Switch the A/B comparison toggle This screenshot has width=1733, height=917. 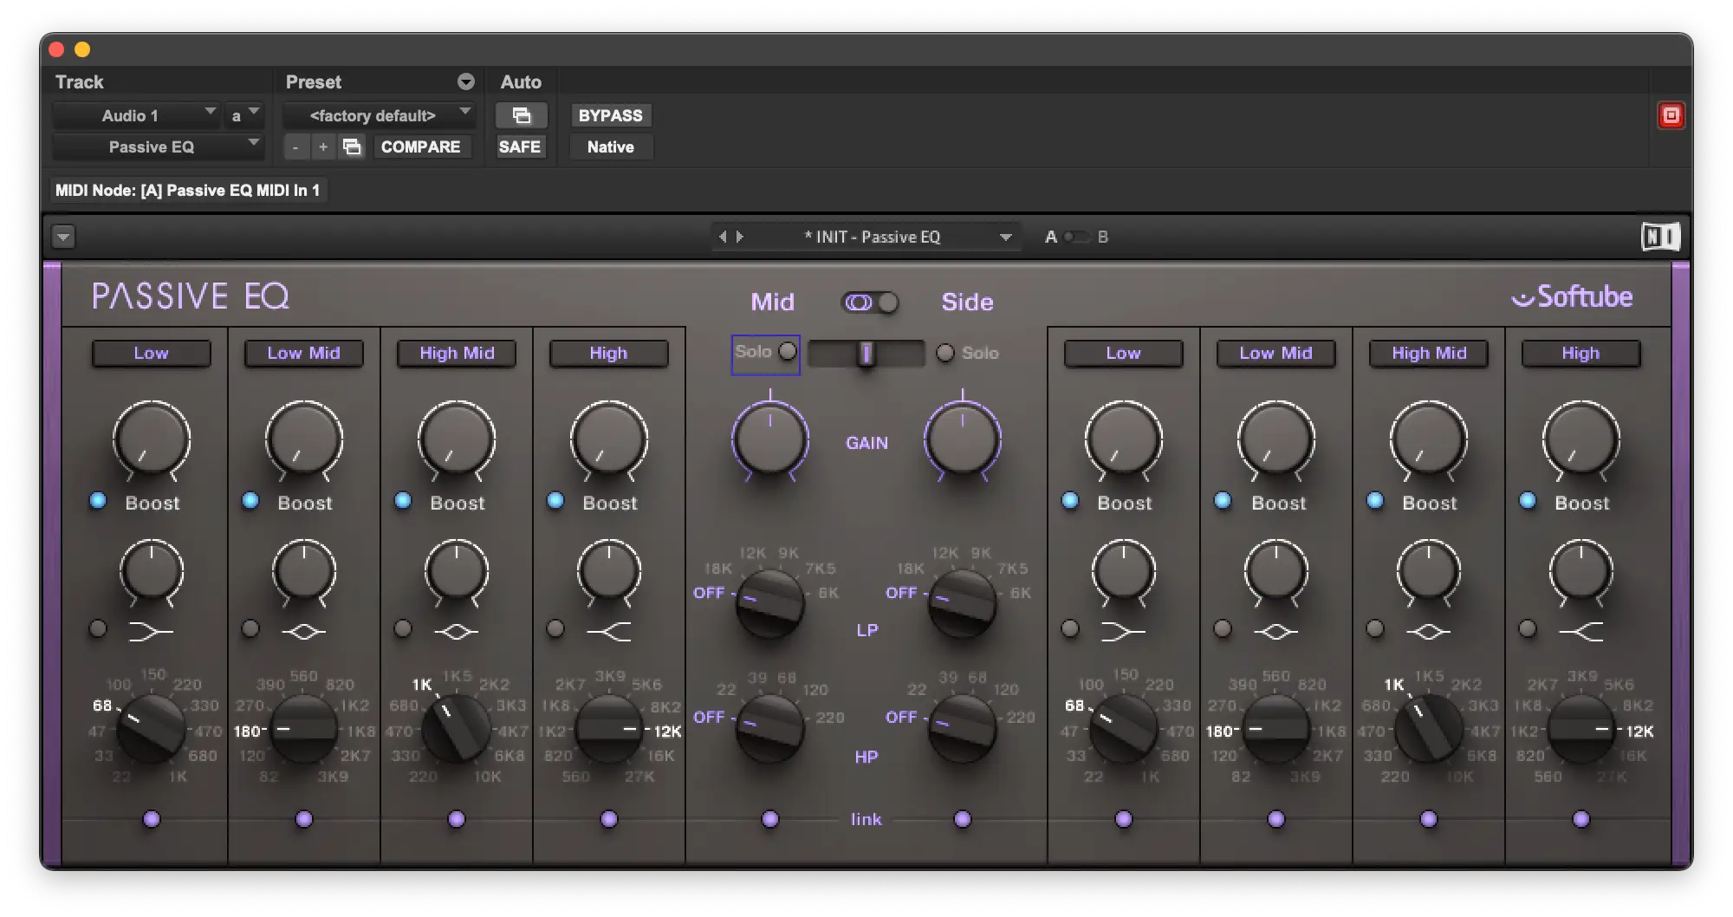pyautogui.click(x=1076, y=237)
